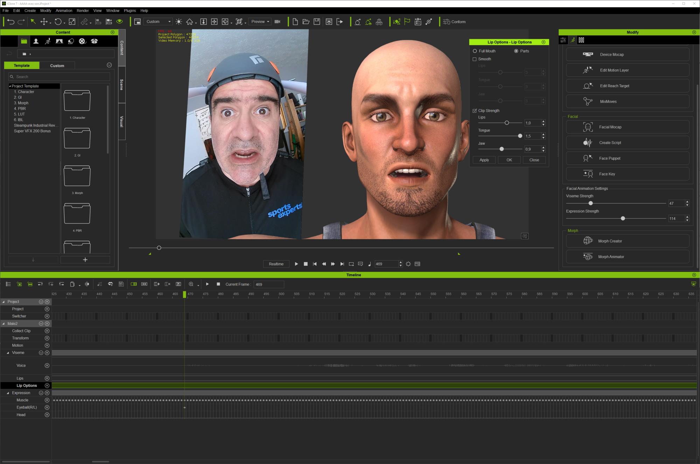Viewport: 700px width, 464px height.
Task: Collapse the Project track group
Action: pos(3,302)
